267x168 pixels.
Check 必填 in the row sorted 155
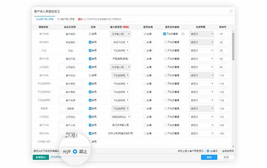(145, 117)
